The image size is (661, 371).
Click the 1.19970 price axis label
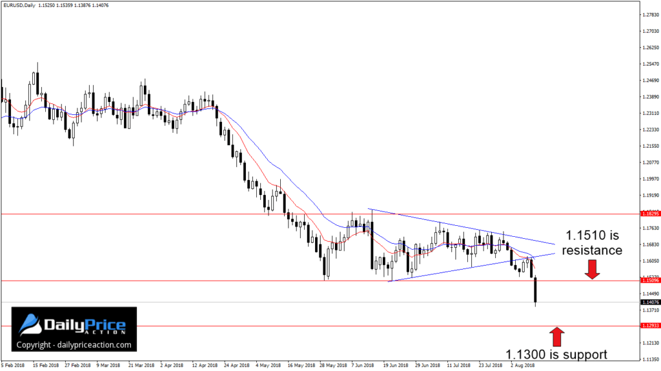[651, 179]
